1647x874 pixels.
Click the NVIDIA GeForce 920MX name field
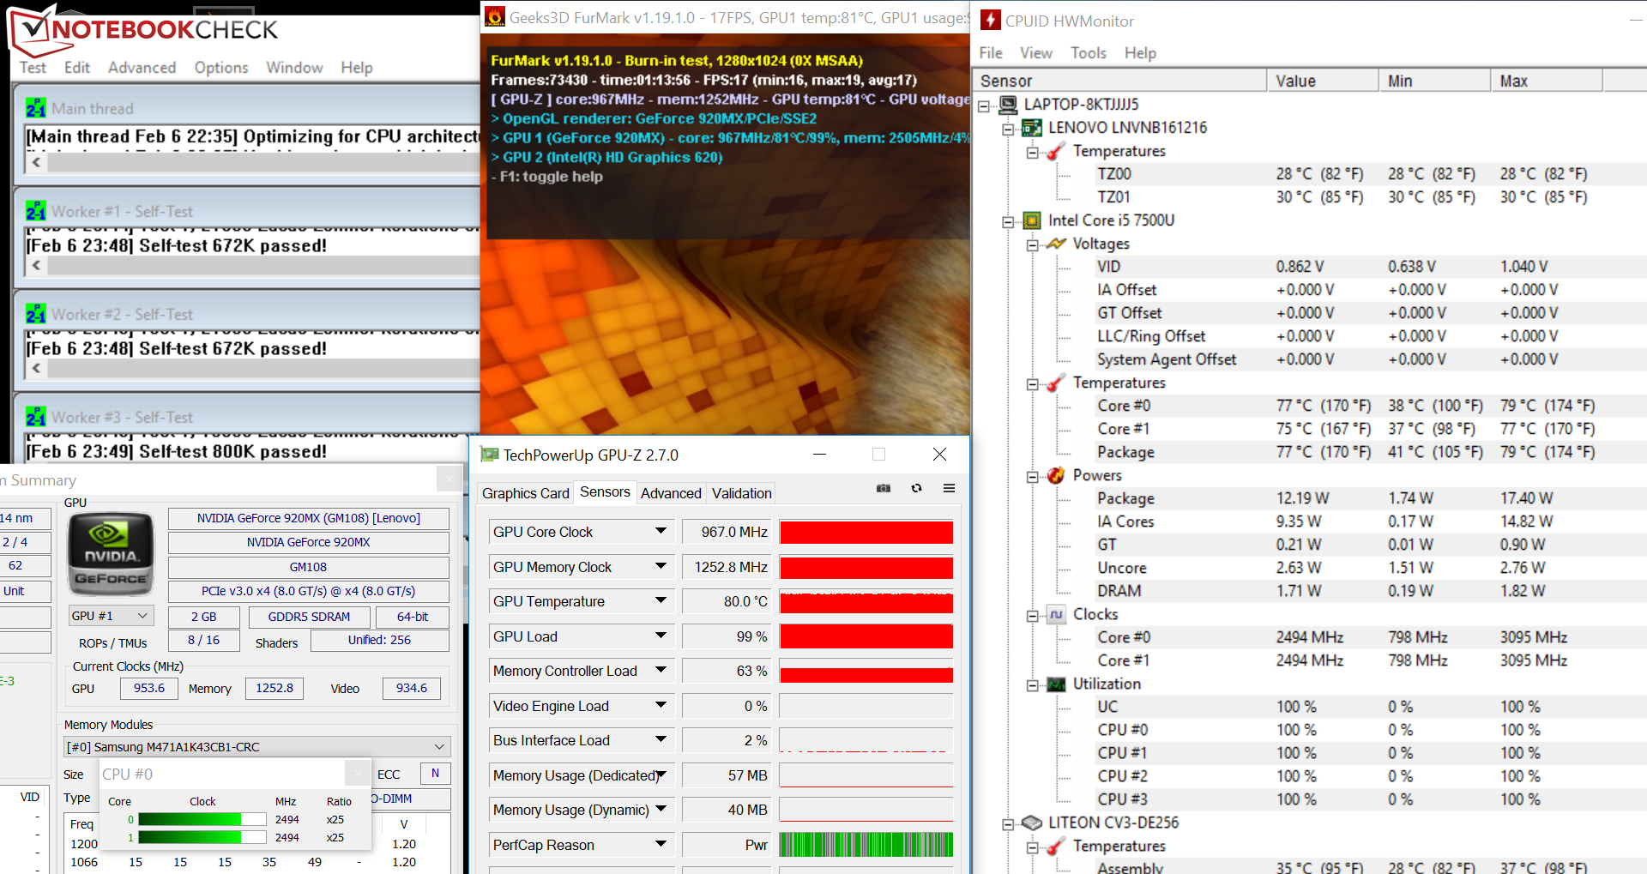pyautogui.click(x=309, y=542)
